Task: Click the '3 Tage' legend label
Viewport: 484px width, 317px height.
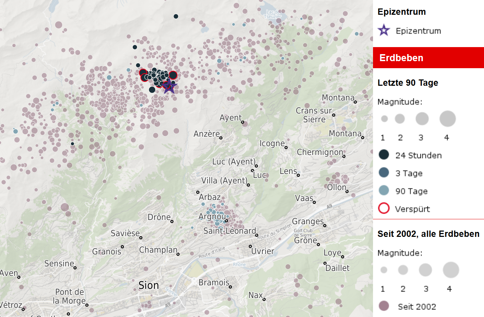Action: point(409,173)
